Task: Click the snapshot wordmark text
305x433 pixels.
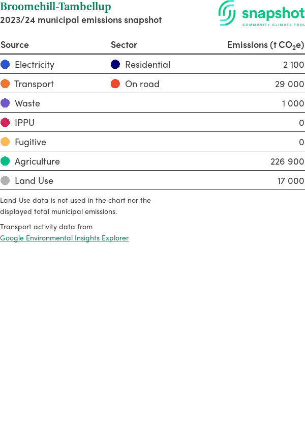Action: tap(273, 13)
